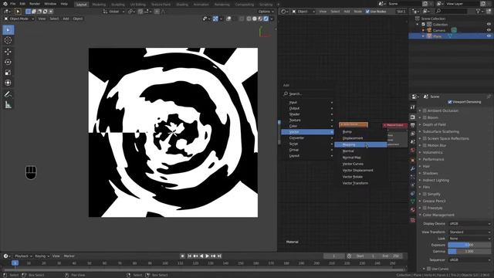Click the current frame marker on the timeline
This screenshot has width=494, height=278.
click(x=15, y=263)
